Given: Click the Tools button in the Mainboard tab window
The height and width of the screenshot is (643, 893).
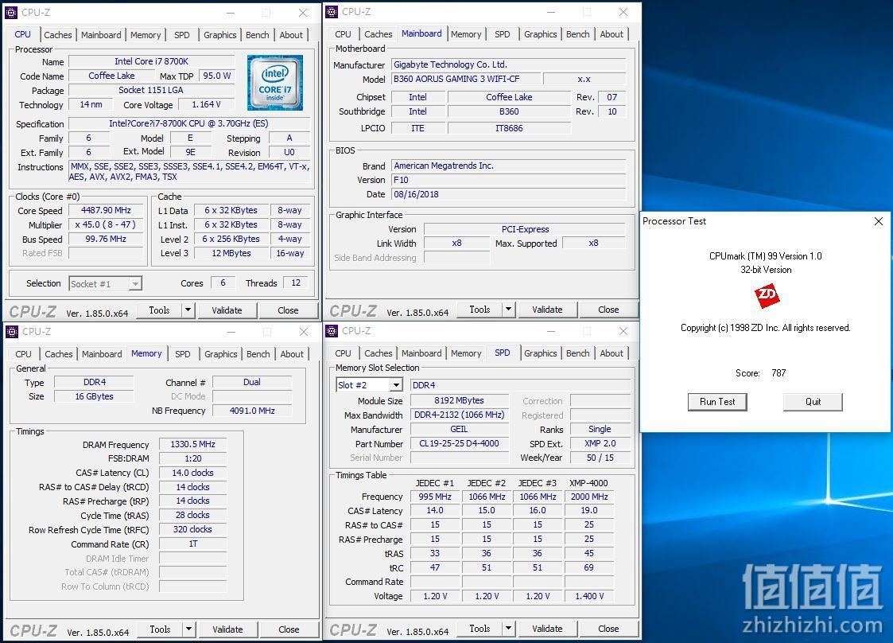Looking at the screenshot, I should pyautogui.click(x=480, y=310).
